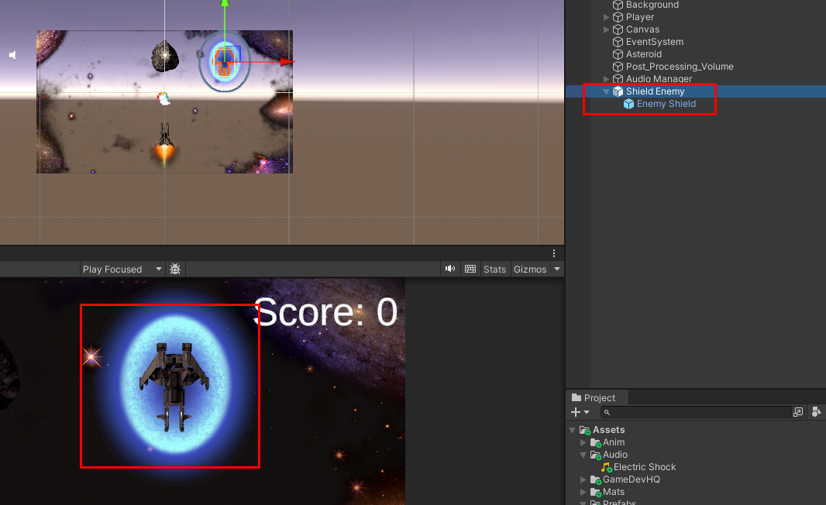Click the Stats button in Game toolbar
The height and width of the screenshot is (505, 826).
(x=494, y=269)
